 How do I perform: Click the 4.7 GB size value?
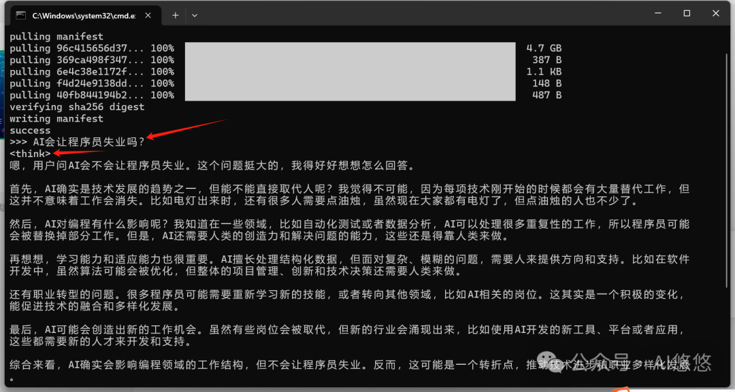point(544,48)
